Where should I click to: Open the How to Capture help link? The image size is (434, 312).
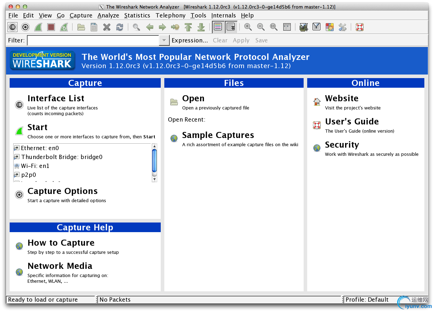61,243
